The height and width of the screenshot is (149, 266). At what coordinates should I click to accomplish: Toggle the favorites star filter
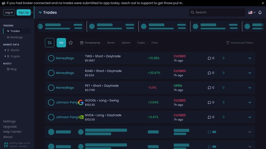(x=70, y=43)
